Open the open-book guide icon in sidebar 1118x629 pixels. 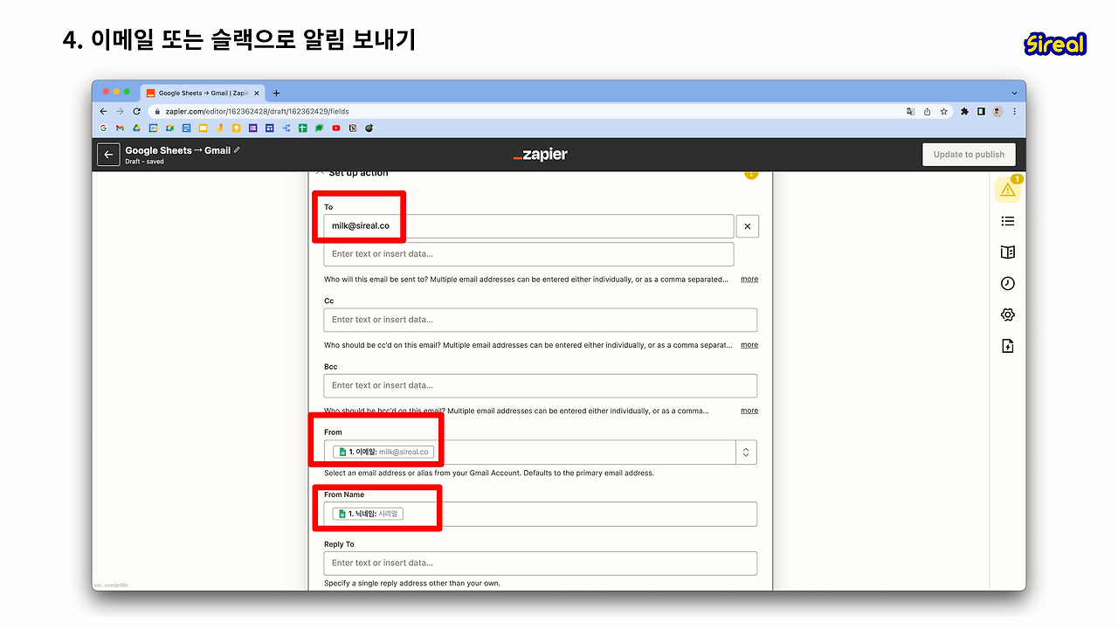pos(1008,252)
